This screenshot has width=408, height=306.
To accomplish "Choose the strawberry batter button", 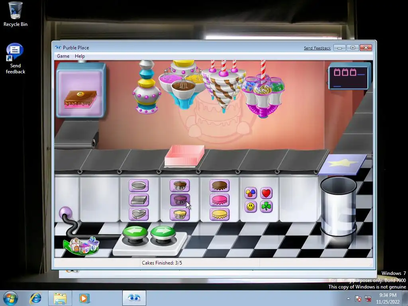I will (180, 200).
